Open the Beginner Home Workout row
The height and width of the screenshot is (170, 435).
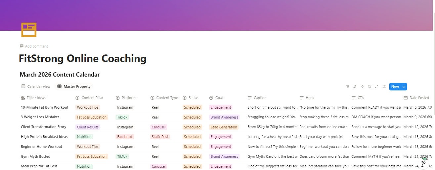[41, 147]
